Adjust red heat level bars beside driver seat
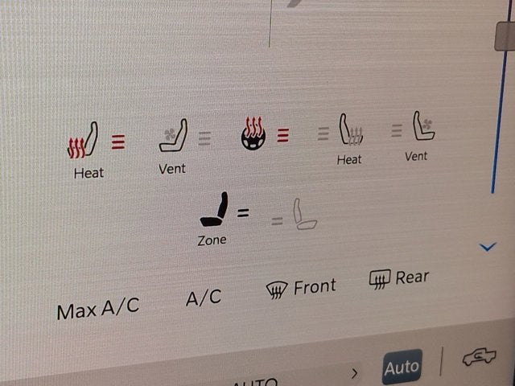The image size is (515, 386). tap(118, 142)
